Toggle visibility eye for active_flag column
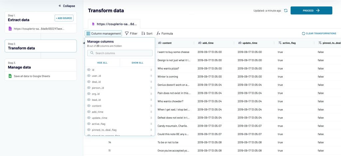This screenshot has width=341, height=156. [89, 124]
